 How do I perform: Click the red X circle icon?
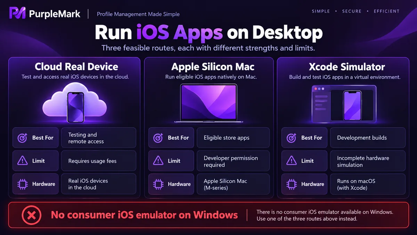pyautogui.click(x=31, y=215)
